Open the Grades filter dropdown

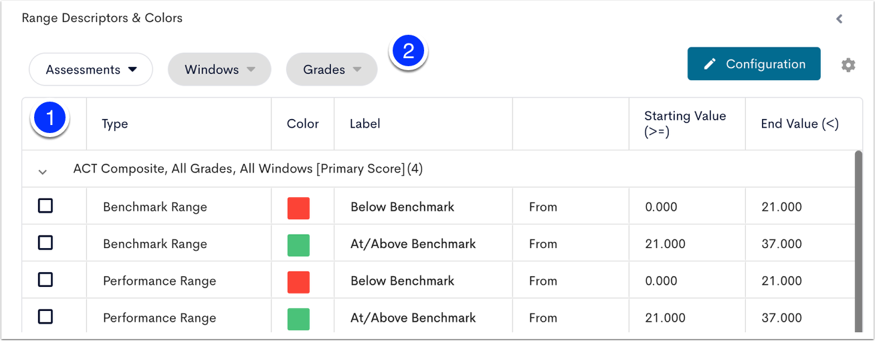332,70
